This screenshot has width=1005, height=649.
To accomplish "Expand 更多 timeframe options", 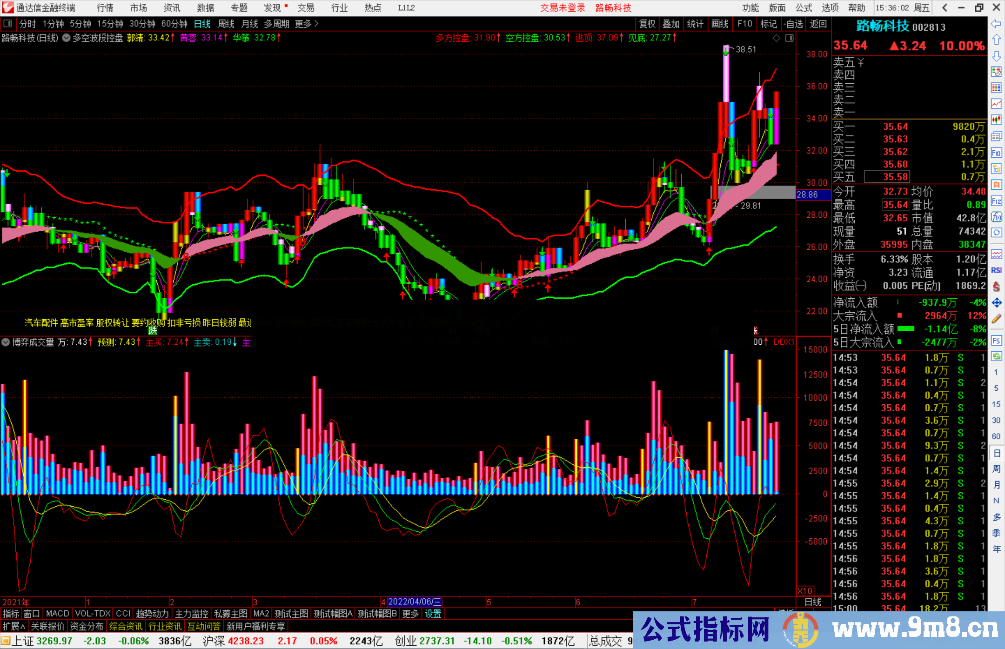I will [307, 24].
